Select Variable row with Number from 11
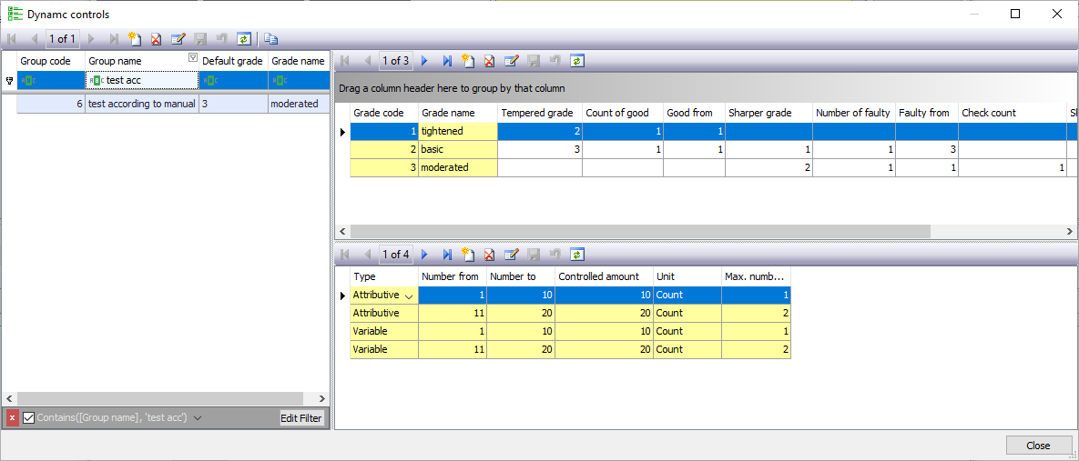Screen dimensions: 1079x461 [570, 350]
